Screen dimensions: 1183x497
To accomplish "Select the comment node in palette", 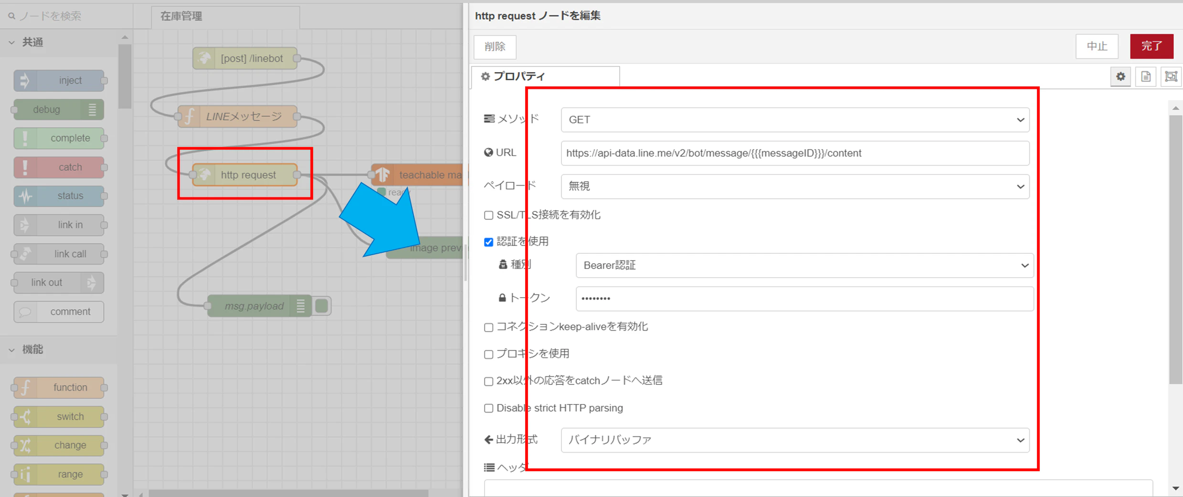I will pos(59,312).
